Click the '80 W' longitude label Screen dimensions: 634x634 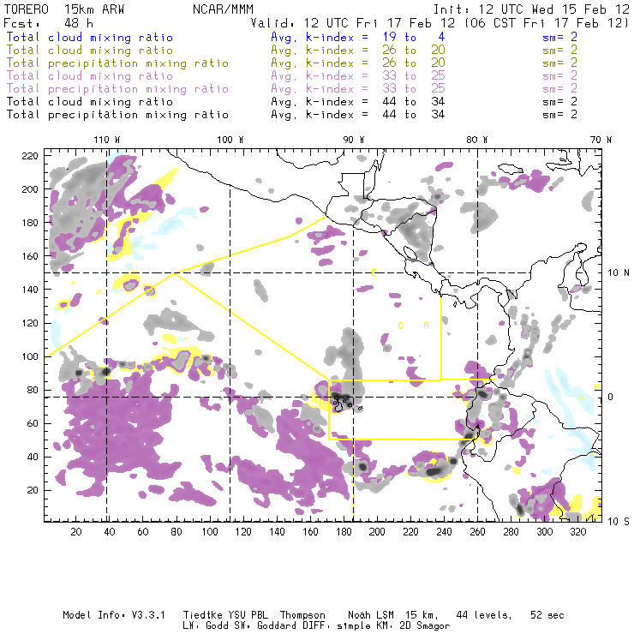pyautogui.click(x=477, y=140)
